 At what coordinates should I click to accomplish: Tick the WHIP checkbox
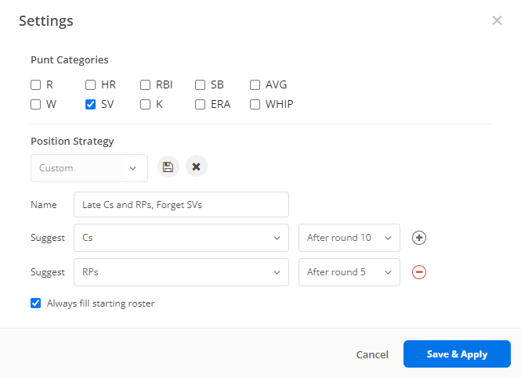[255, 104]
